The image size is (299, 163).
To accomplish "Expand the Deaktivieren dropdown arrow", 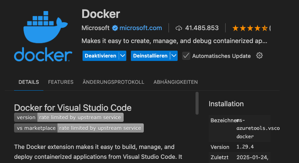I will tap(122, 56).
